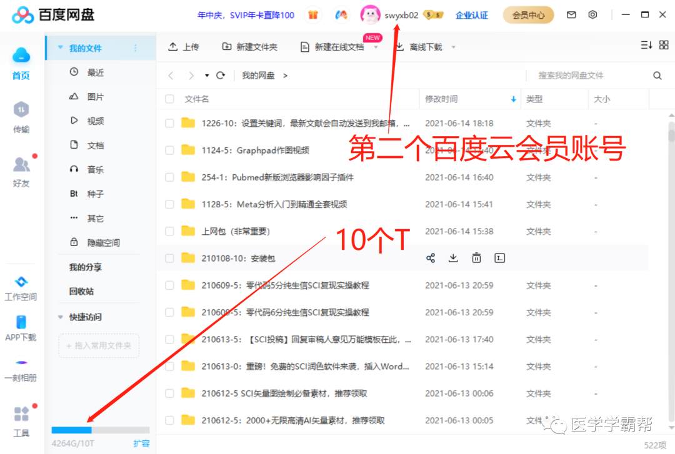Toggle the select-all checkbox beside 文件名

click(x=169, y=99)
